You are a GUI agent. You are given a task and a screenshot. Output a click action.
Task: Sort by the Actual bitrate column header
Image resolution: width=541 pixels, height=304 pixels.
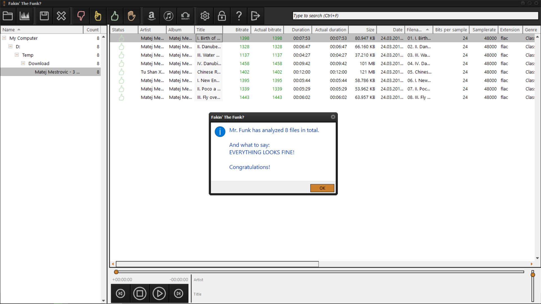(x=267, y=30)
